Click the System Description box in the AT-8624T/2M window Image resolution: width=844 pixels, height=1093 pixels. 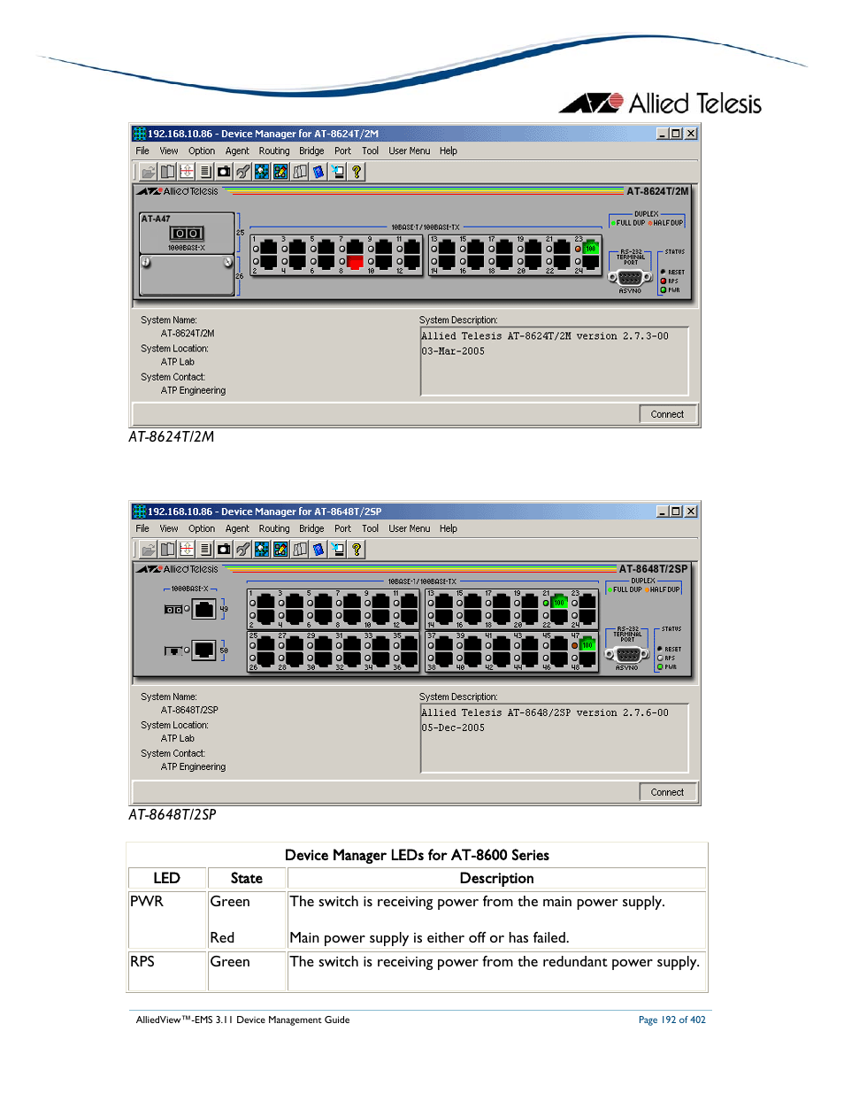point(554,361)
